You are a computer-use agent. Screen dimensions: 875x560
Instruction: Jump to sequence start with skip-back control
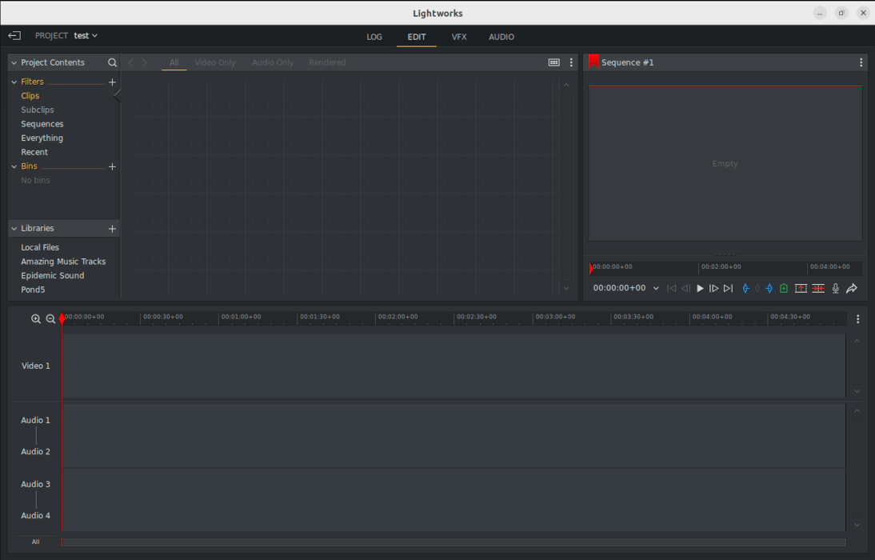tap(671, 288)
